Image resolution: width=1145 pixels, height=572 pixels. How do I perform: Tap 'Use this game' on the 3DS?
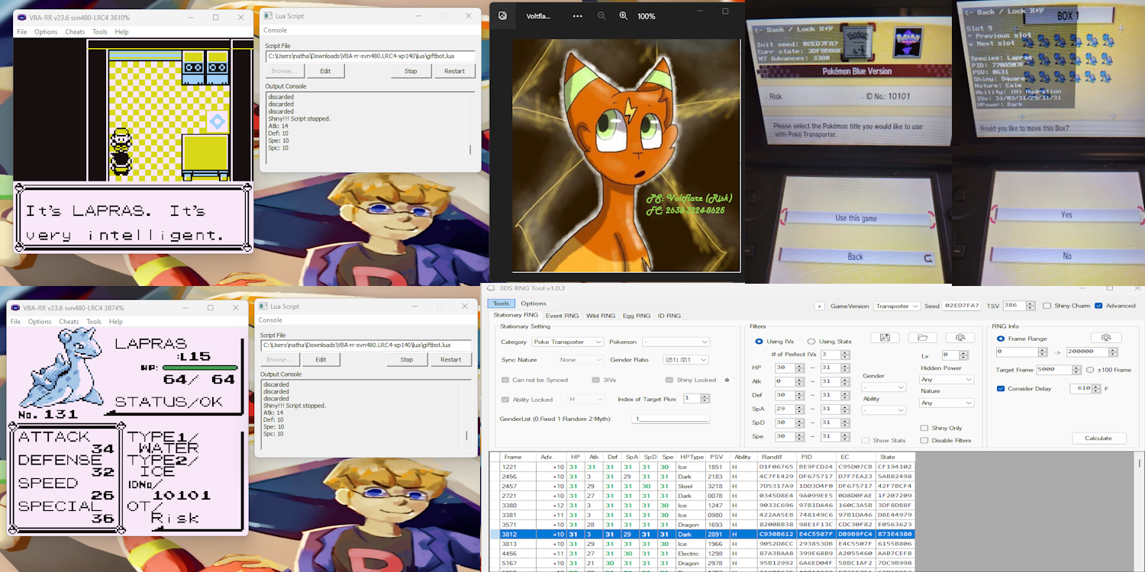point(856,218)
